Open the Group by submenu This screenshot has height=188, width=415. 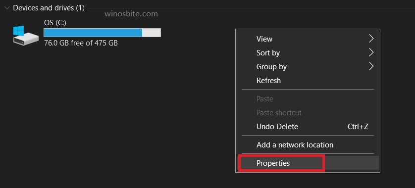point(308,66)
